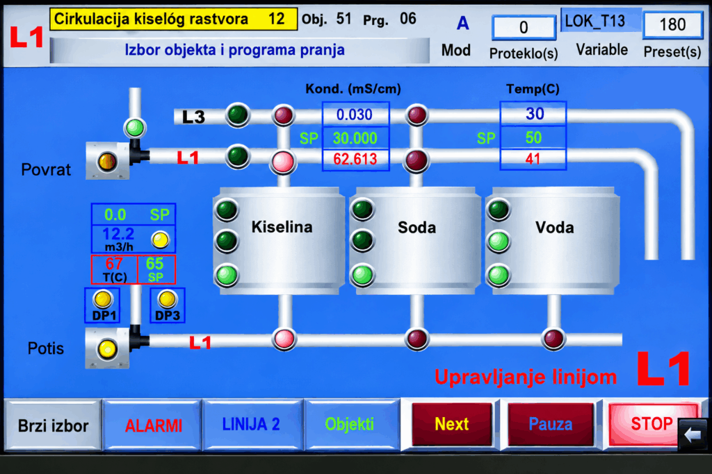The width and height of the screenshot is (712, 474).
Task: Select the DP1 indicator lamp
Action: (103, 299)
